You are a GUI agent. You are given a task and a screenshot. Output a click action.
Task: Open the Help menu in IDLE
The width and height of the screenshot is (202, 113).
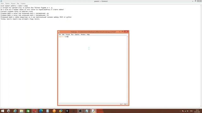[x=88, y=35]
